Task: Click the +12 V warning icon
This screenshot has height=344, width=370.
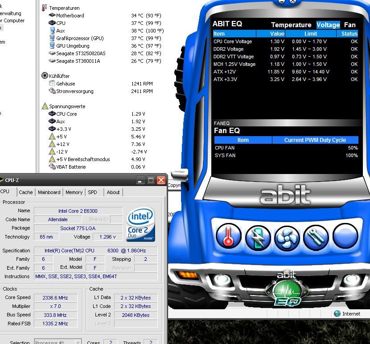Action: point(52,144)
